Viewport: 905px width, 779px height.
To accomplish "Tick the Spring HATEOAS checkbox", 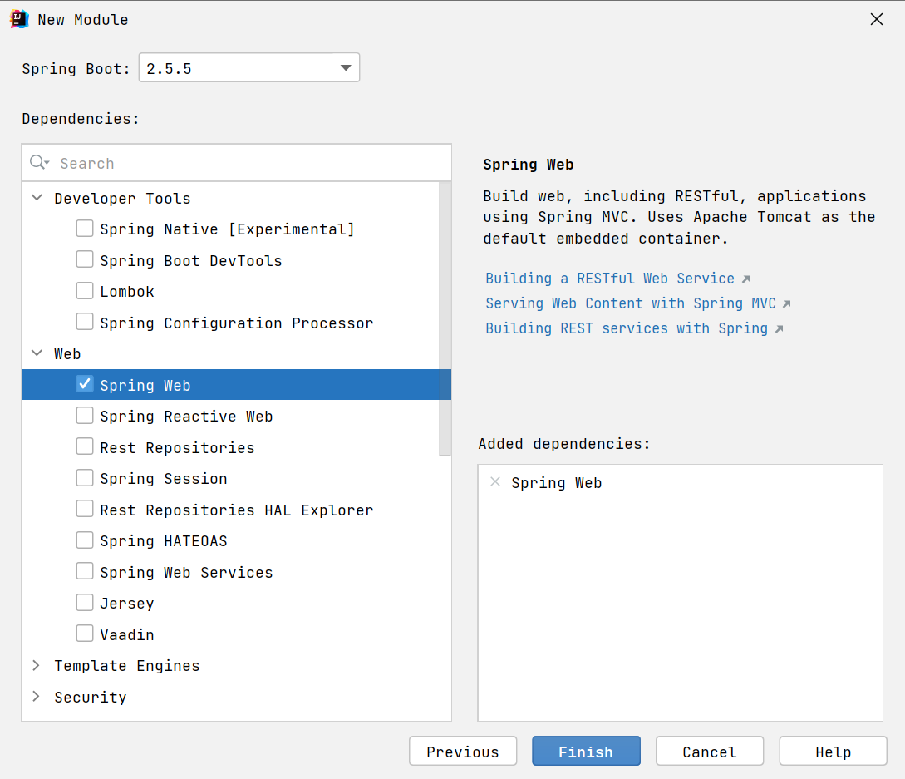I will click(85, 540).
